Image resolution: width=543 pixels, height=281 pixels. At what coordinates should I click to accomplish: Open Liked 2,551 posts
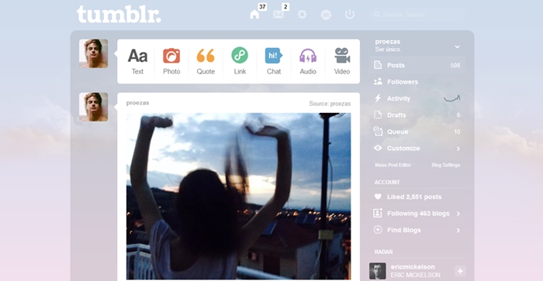pos(417,197)
